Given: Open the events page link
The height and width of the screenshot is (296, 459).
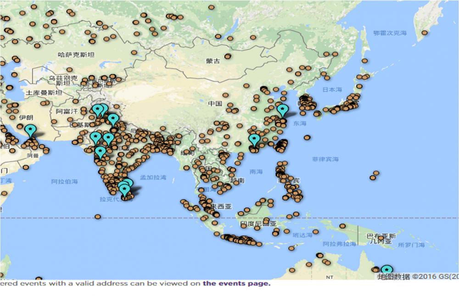Looking at the screenshot, I should [x=236, y=284].
